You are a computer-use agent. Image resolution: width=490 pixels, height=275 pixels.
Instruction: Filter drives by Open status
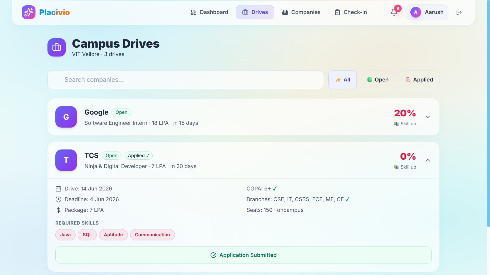377,80
